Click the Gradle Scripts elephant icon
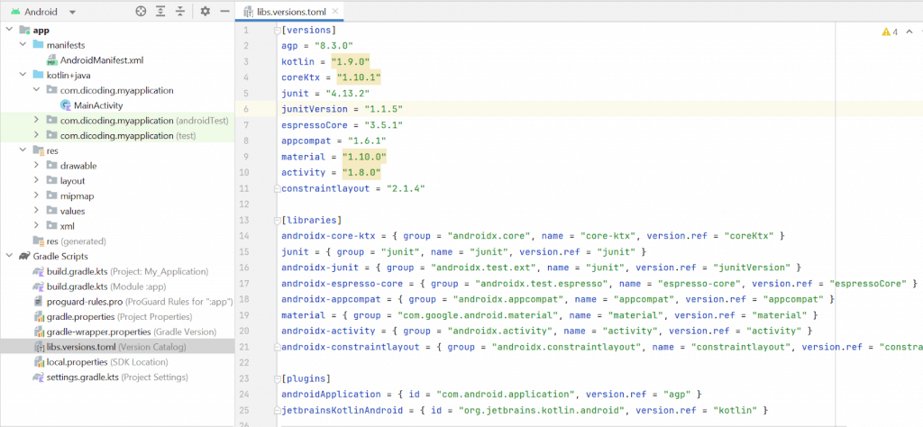 pos(24,257)
